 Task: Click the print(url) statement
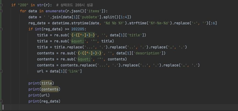point(39,95)
